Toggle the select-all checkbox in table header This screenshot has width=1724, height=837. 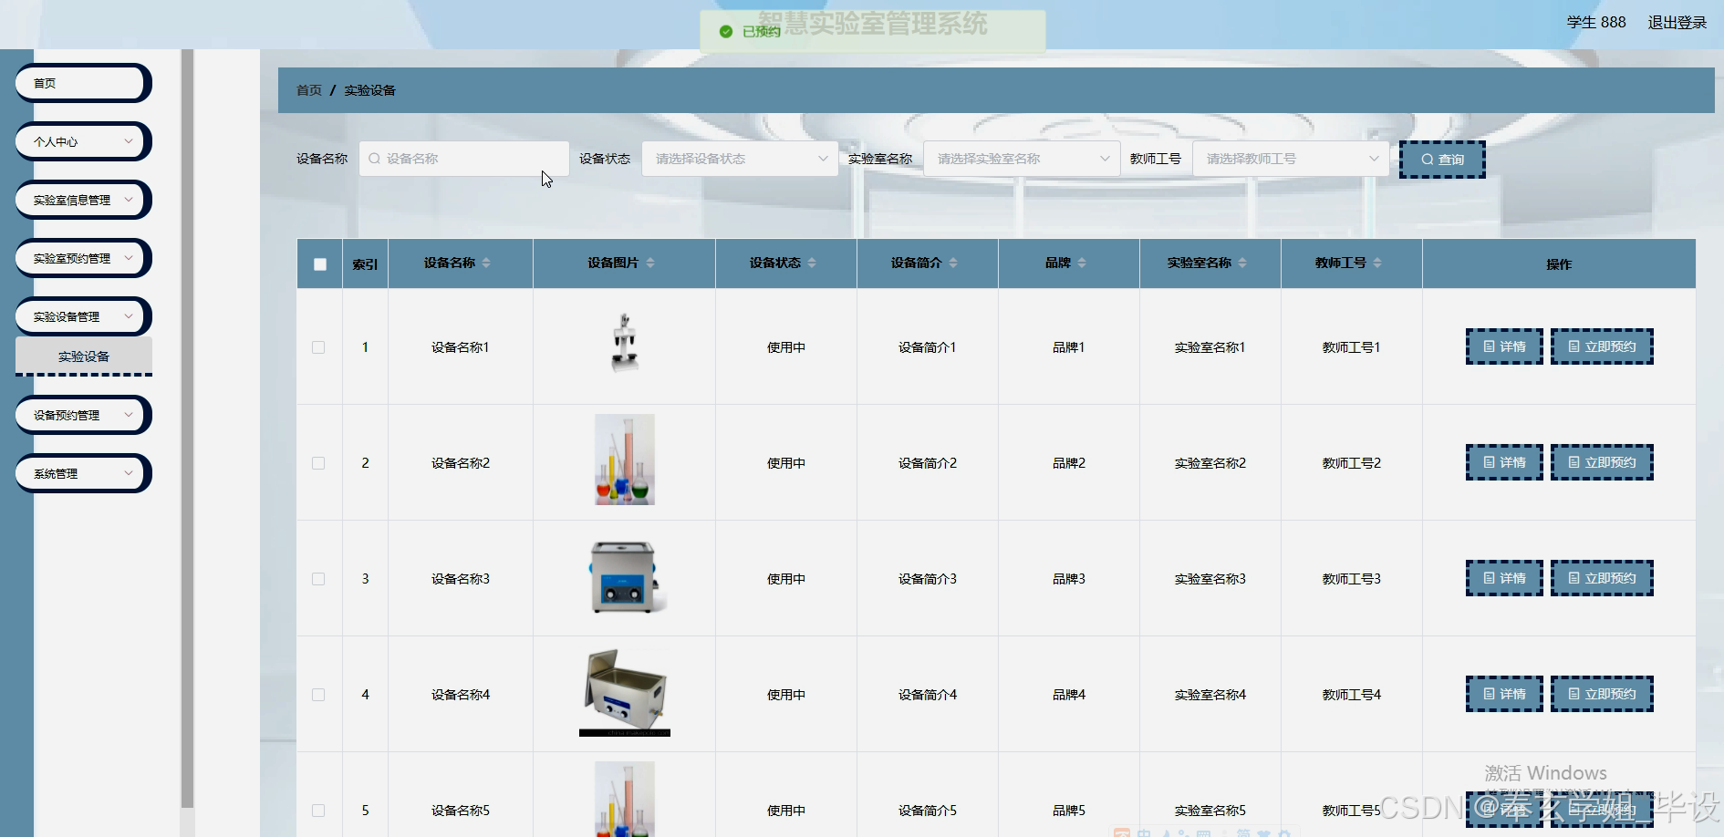click(319, 263)
